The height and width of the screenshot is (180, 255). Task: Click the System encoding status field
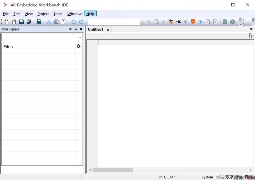tap(207, 177)
